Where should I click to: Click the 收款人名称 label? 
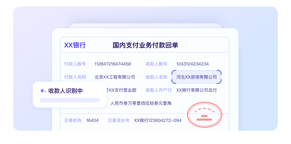pos(156,77)
